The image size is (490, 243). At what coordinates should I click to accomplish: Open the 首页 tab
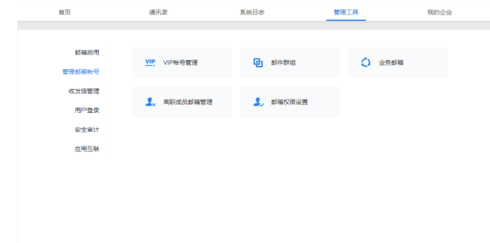pyautogui.click(x=64, y=12)
